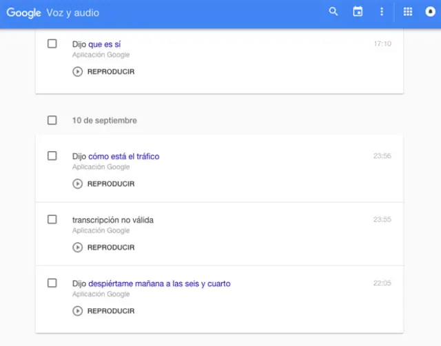Viewport: 441px width, 346px height.
Task: Open 'despiértame mañana a las seis y cuarto' link
Action: [159, 283]
